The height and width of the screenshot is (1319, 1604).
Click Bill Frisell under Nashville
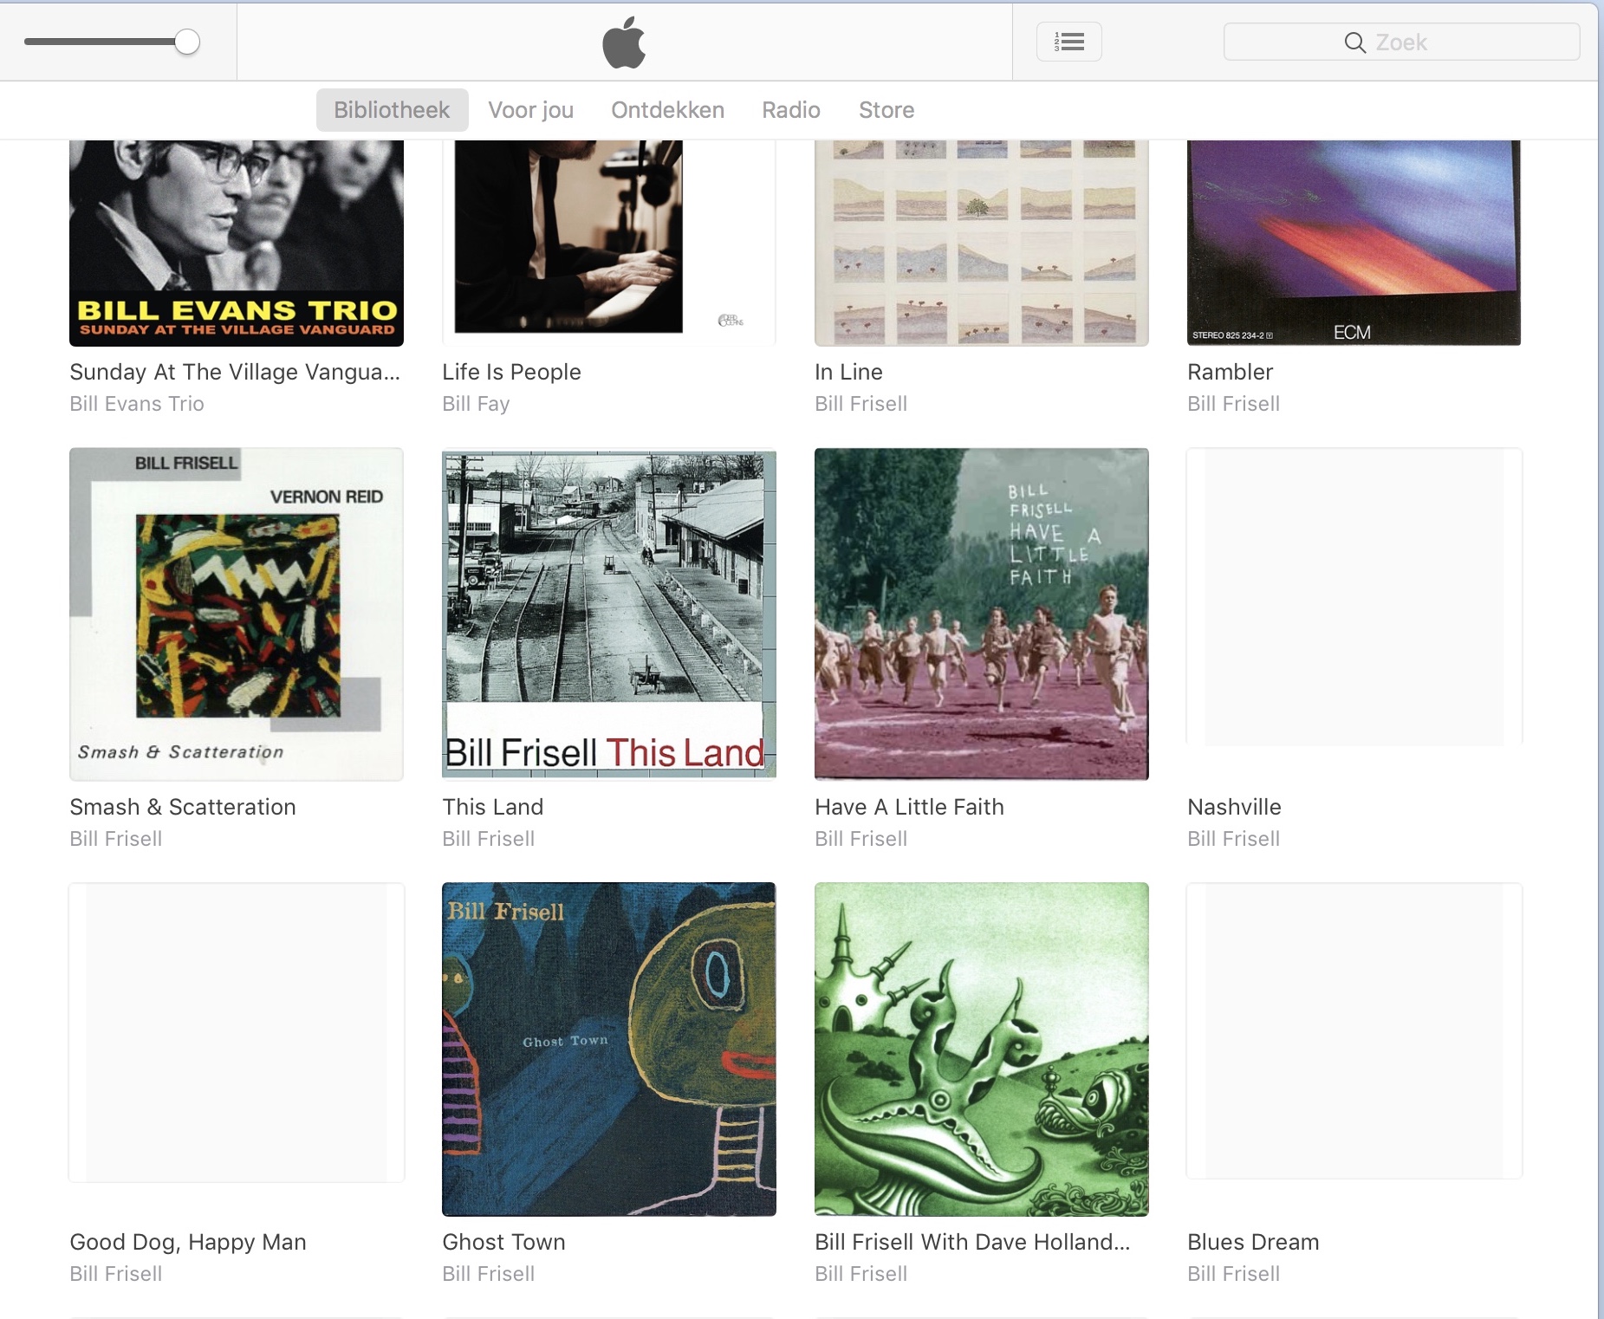[1233, 839]
